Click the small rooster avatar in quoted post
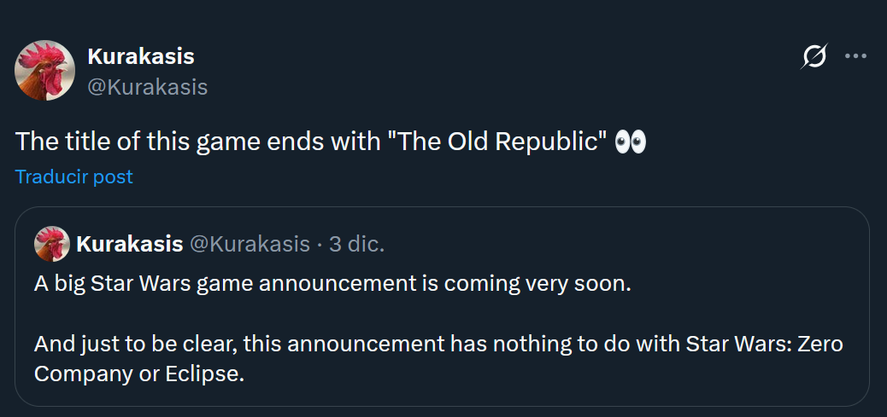 51,244
